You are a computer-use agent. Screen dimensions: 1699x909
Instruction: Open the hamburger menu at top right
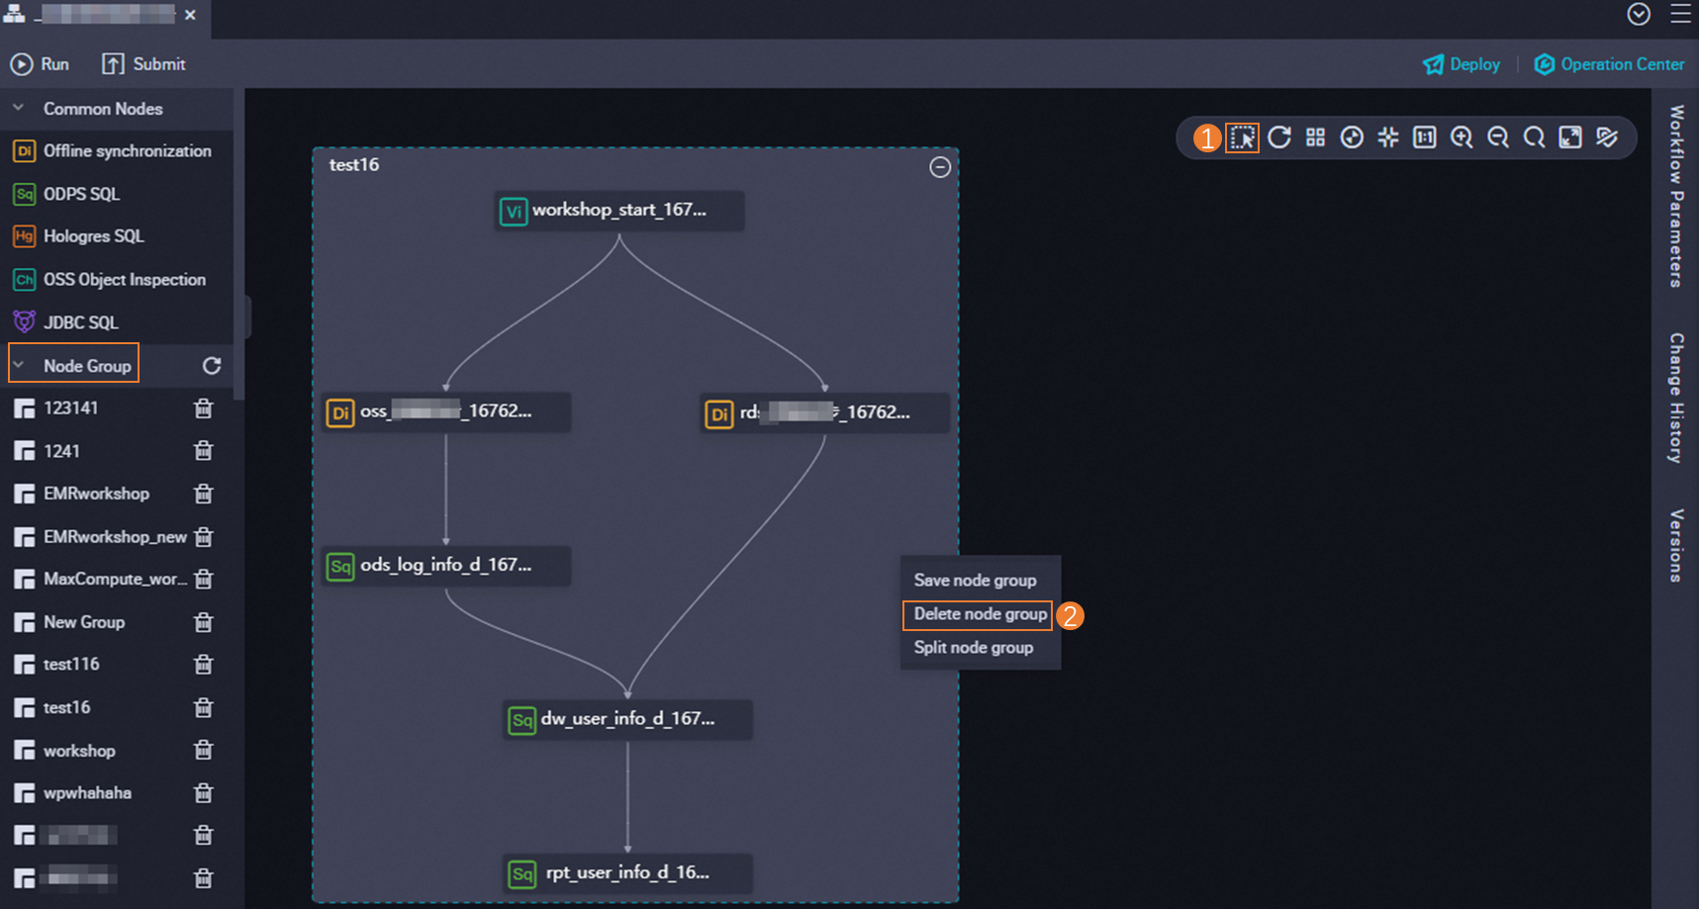(x=1681, y=14)
